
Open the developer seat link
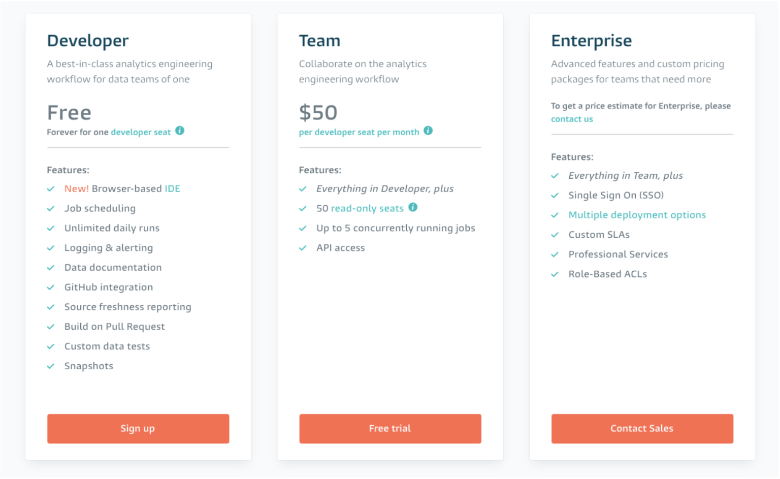[141, 132]
